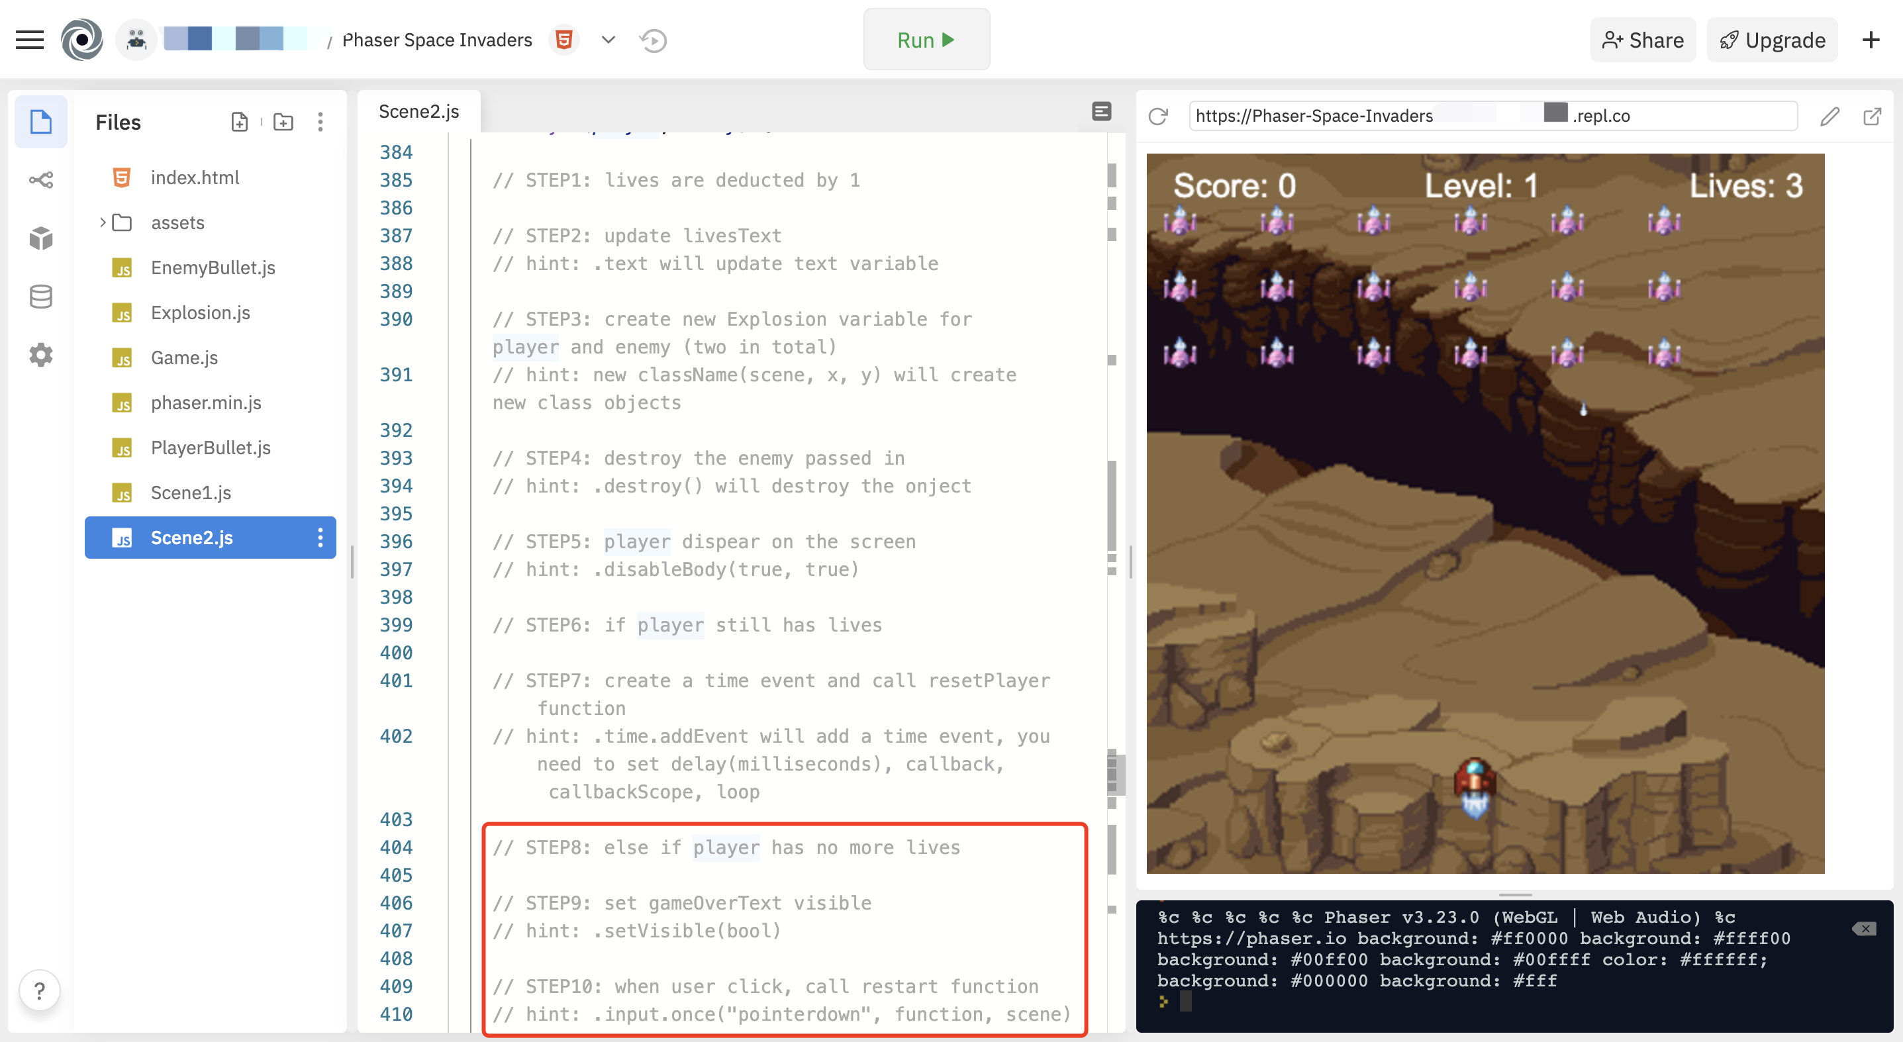Screen dimensions: 1903x1042
Task: Open version control sidebar icon
Action: [x=40, y=180]
